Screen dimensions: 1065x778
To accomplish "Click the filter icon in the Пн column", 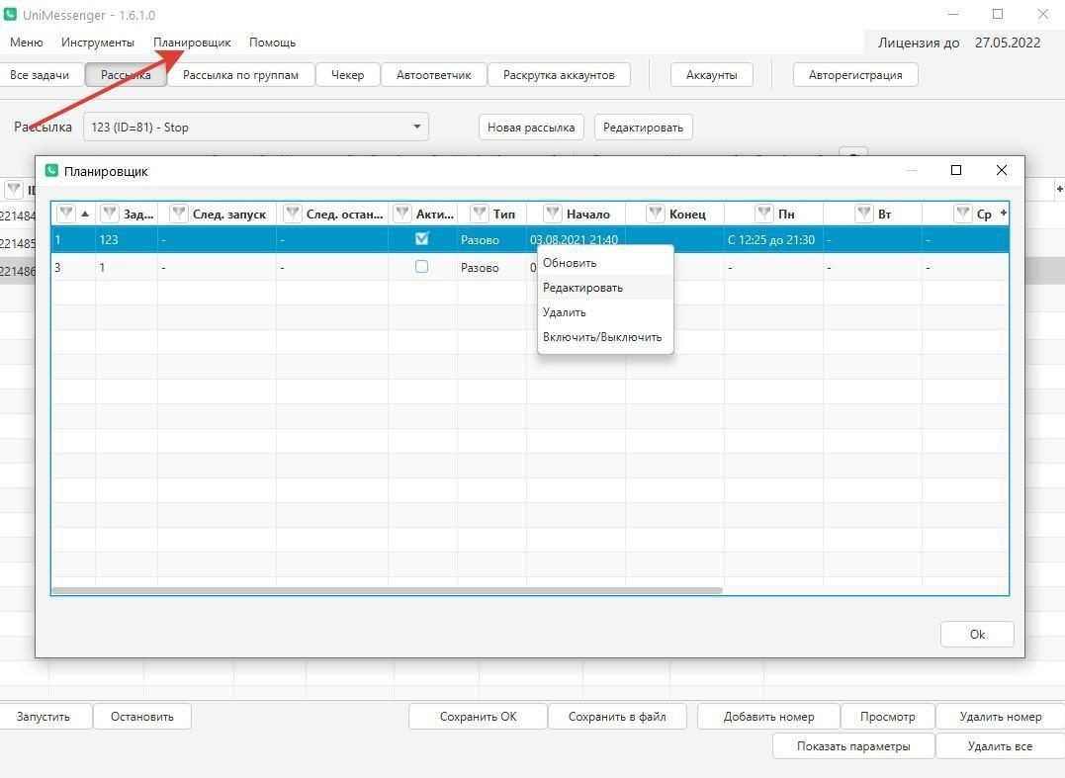I will pos(764,214).
